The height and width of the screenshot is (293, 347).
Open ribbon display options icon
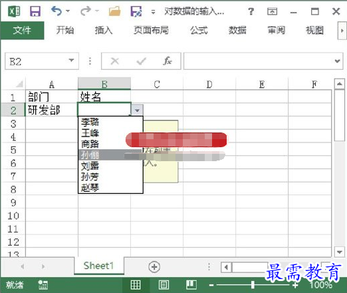272,11
